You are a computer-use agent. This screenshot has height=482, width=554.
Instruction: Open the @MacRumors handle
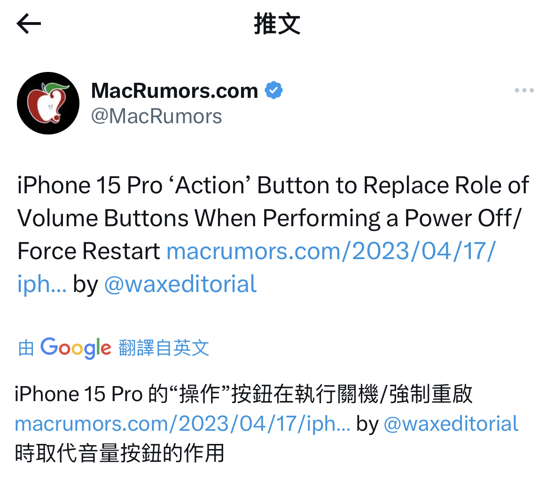(x=156, y=116)
